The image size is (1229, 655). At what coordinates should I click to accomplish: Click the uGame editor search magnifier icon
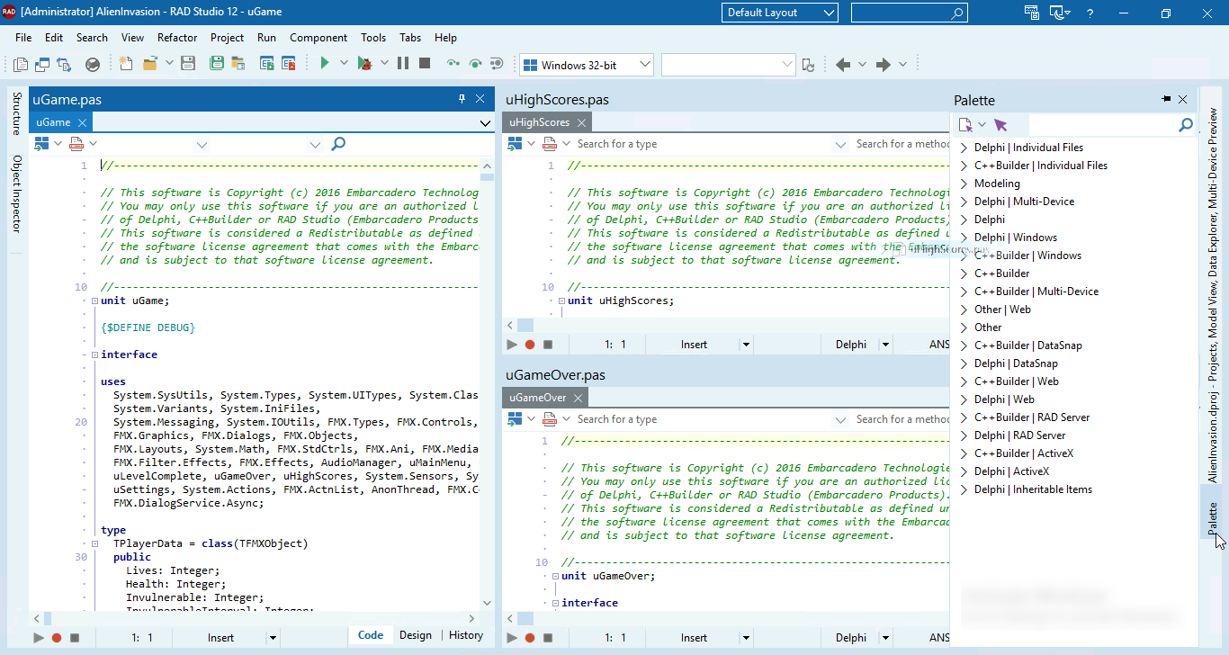click(x=338, y=144)
